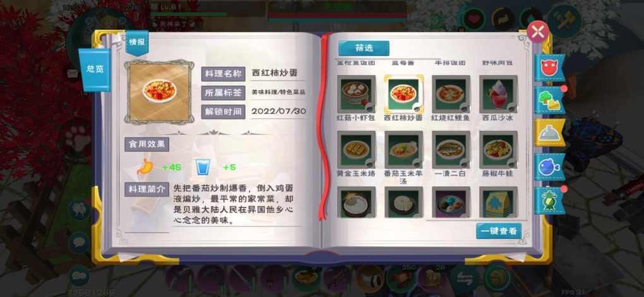The height and width of the screenshot is (297, 644).
Task: Select 番茄玉米羊汤 dish icon
Action: (x=403, y=149)
